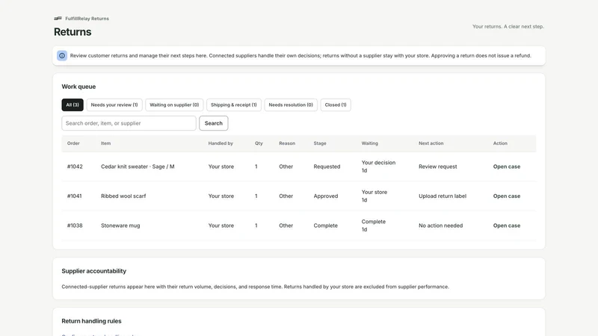Click the Review request next action
Screen dimensions: 598x336
coord(438,167)
